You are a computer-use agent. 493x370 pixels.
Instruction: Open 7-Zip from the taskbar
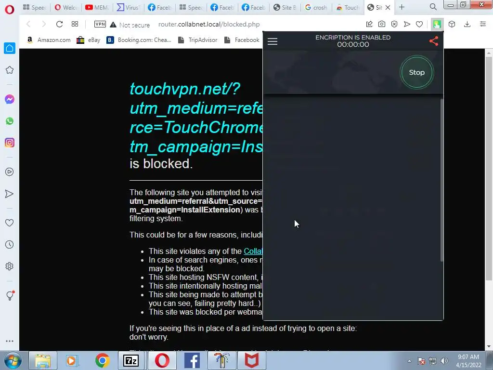click(x=131, y=360)
